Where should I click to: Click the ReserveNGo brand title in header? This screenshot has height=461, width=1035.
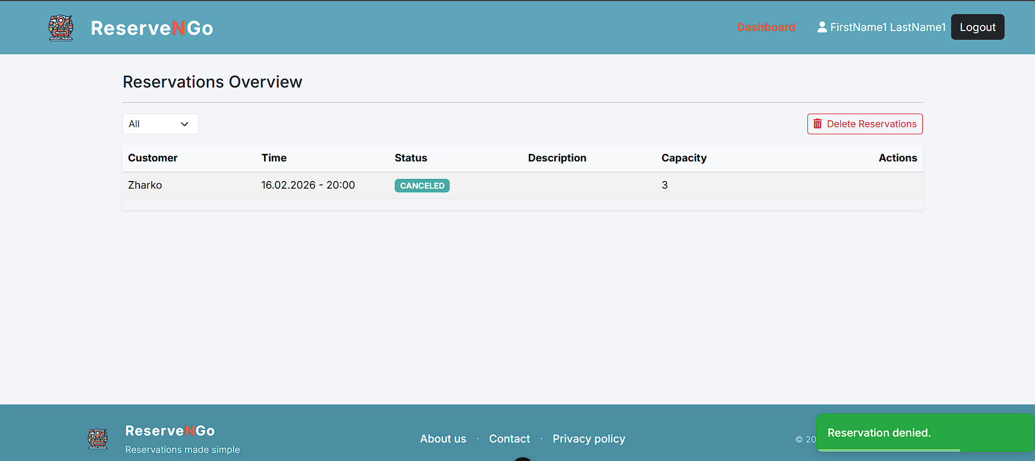152,28
